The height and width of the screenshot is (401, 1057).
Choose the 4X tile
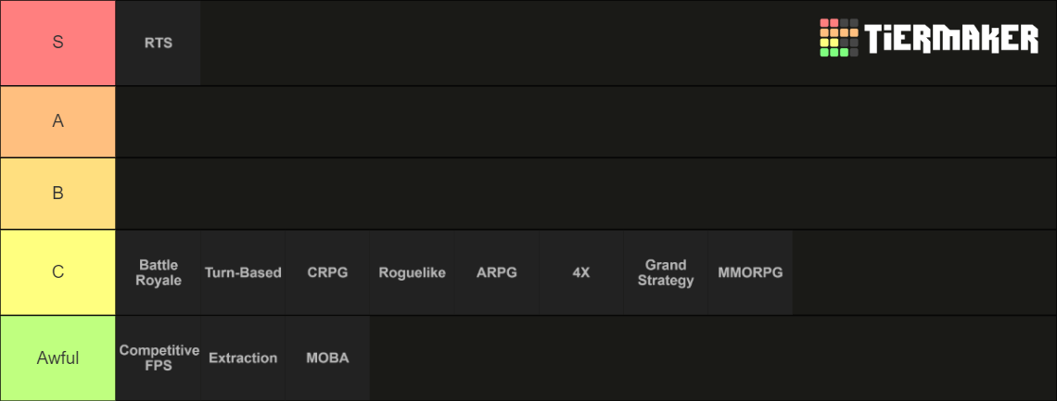pyautogui.click(x=580, y=272)
